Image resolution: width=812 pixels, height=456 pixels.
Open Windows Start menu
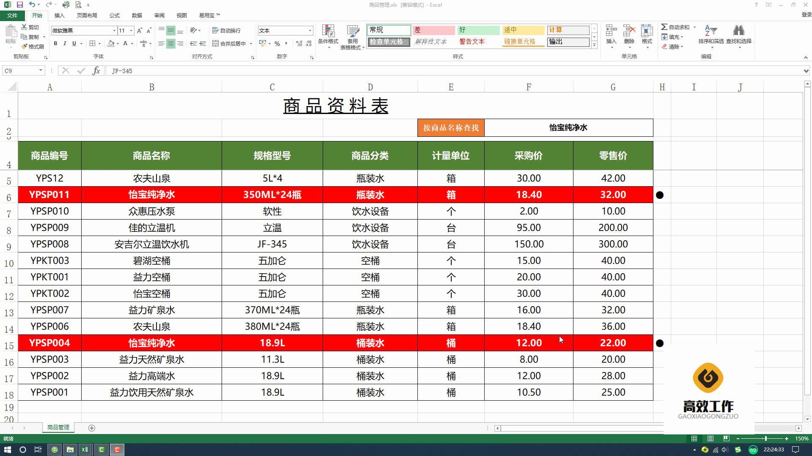click(x=7, y=450)
